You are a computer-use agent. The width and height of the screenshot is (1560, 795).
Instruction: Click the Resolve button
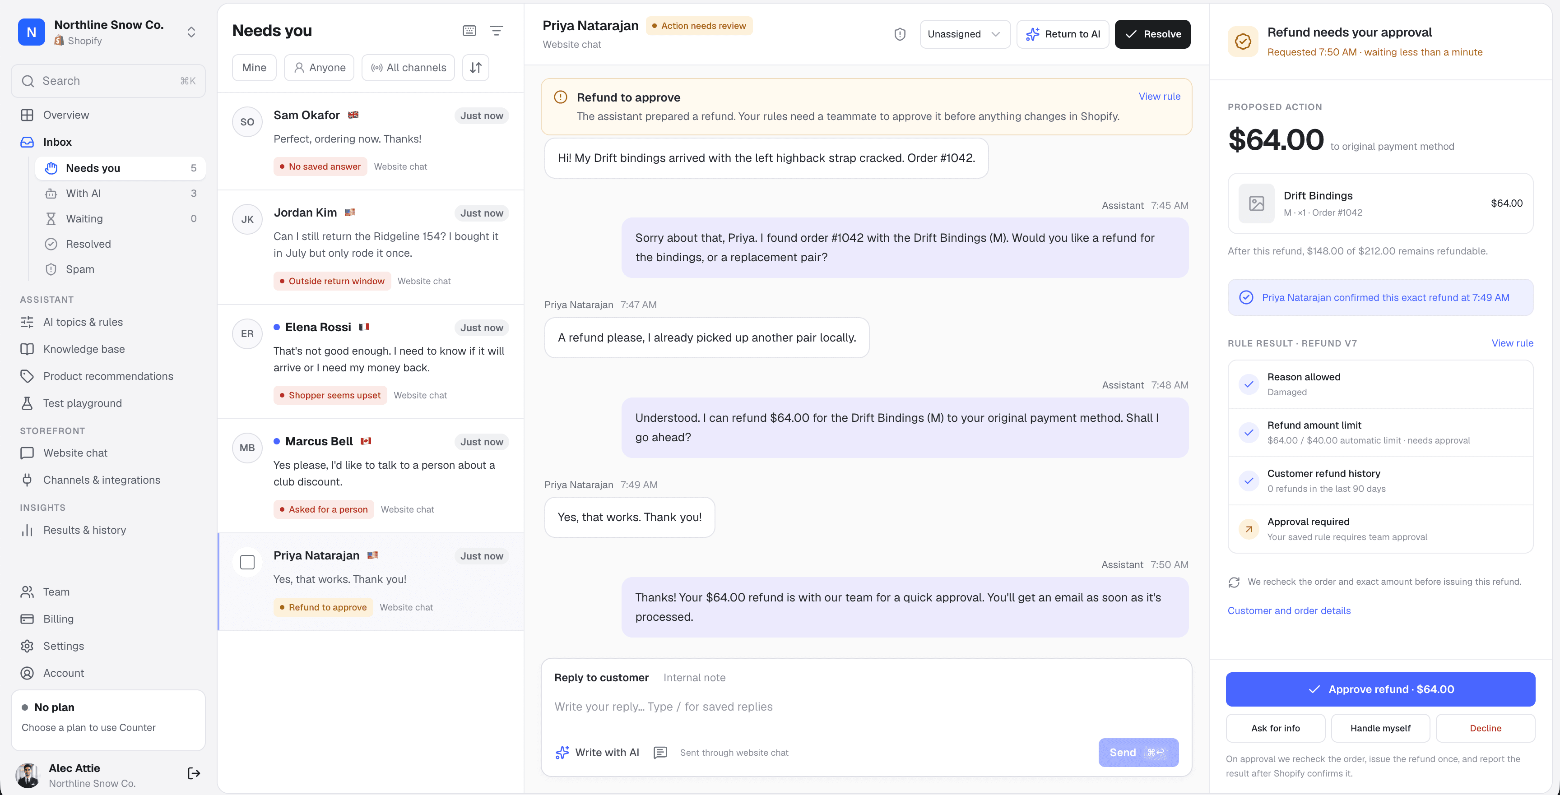coord(1152,34)
